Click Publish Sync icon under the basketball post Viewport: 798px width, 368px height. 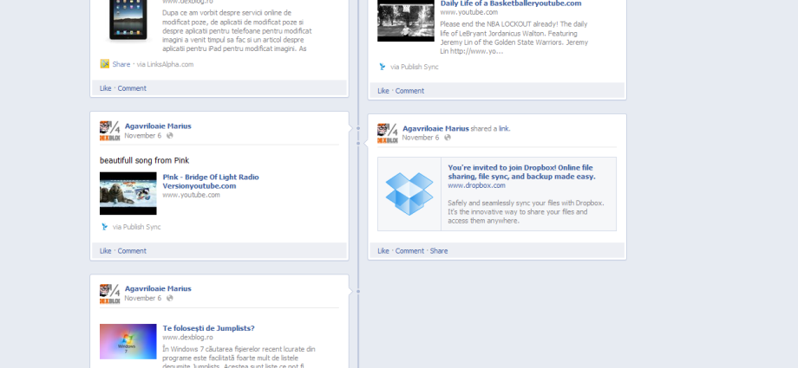[383, 67]
